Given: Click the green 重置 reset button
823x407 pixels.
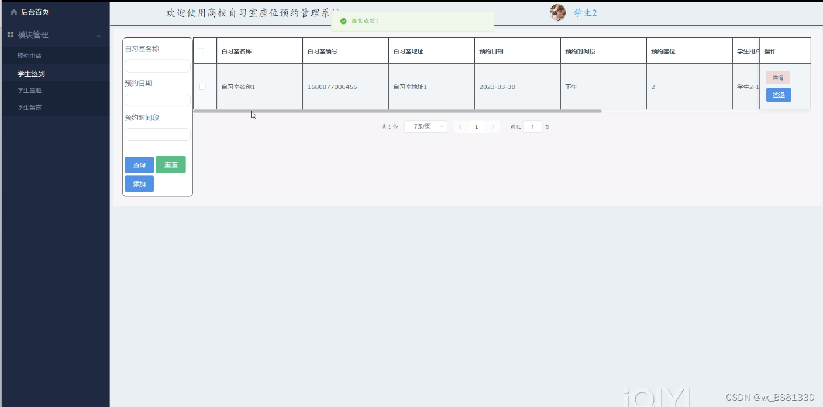Looking at the screenshot, I should tap(171, 165).
